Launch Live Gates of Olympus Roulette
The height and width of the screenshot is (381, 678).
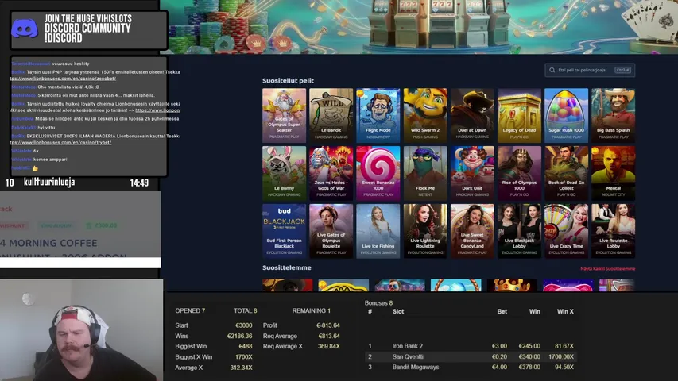(x=331, y=231)
